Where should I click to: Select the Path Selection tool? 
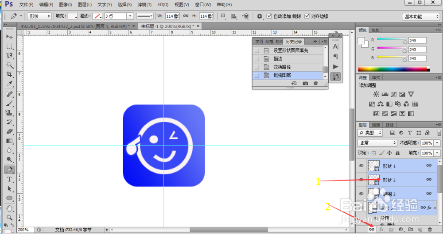(x=9, y=188)
